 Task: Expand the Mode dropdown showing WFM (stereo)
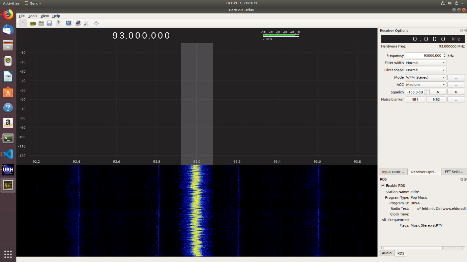[425, 77]
